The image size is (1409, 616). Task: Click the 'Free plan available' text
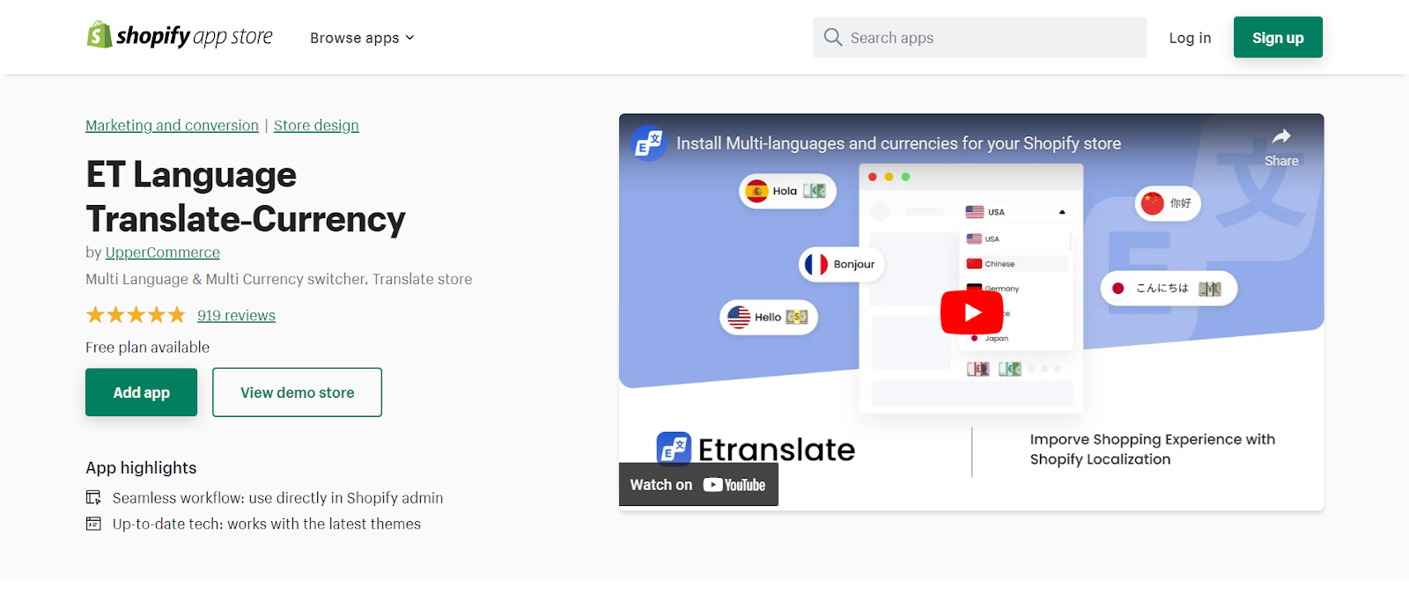coord(147,347)
